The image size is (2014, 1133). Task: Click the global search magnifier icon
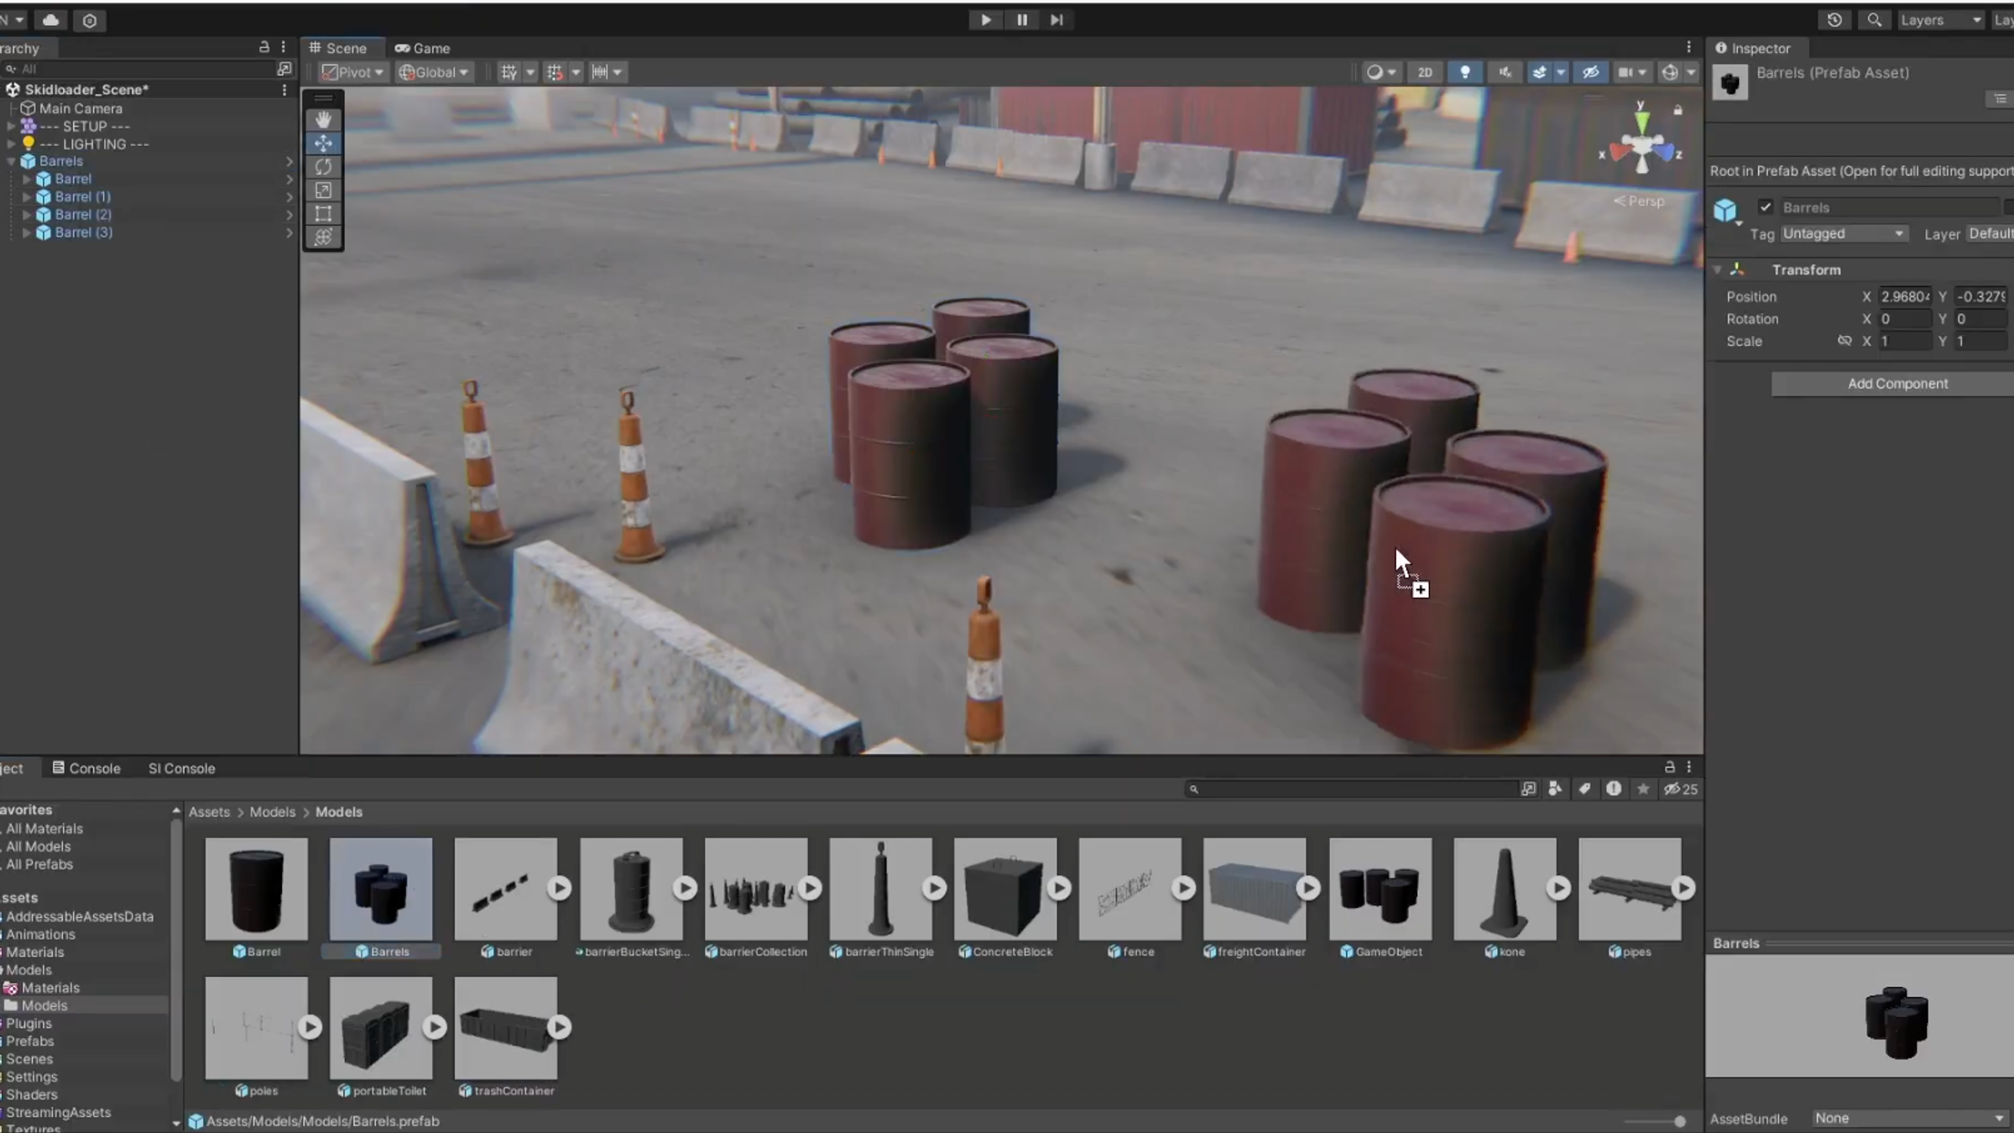pyautogui.click(x=1874, y=19)
